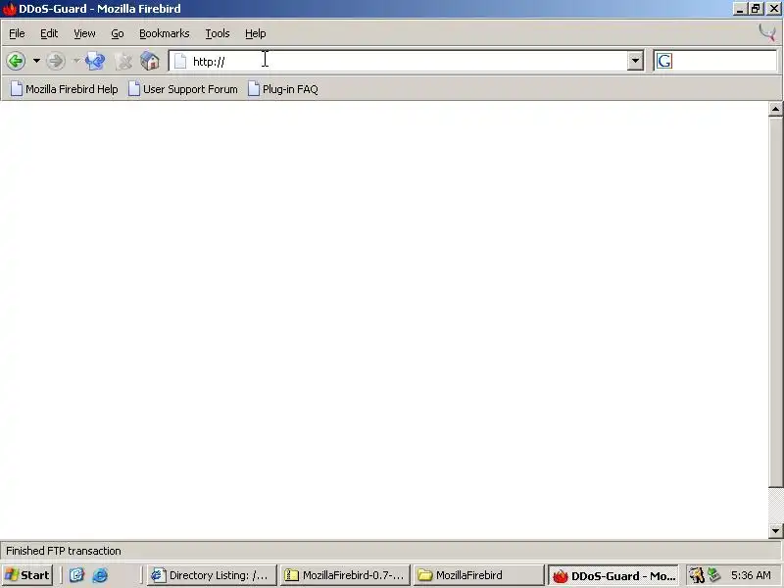
Task: Select the DDoS-Guard Firebird taskbar button
Action: (x=613, y=575)
